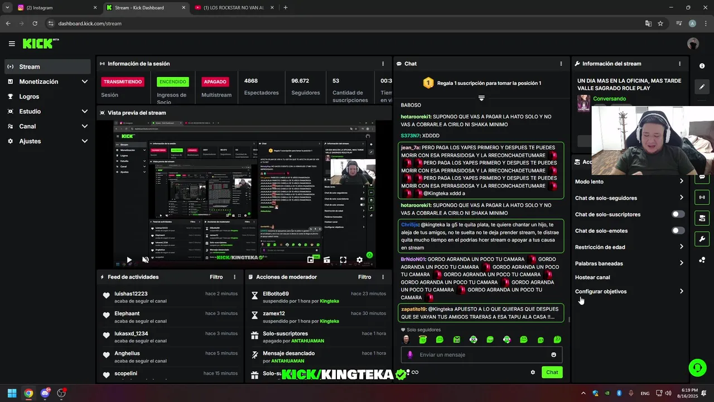This screenshot has width=714, height=402.
Task: Open the user profile avatar menu
Action: tap(693, 44)
